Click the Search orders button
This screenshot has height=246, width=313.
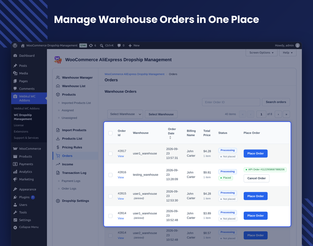[x=276, y=102]
